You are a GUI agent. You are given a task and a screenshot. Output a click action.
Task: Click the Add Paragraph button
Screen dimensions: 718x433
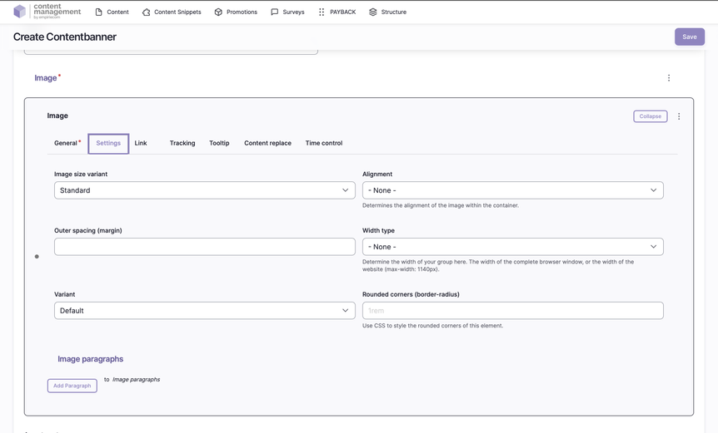[72, 386]
